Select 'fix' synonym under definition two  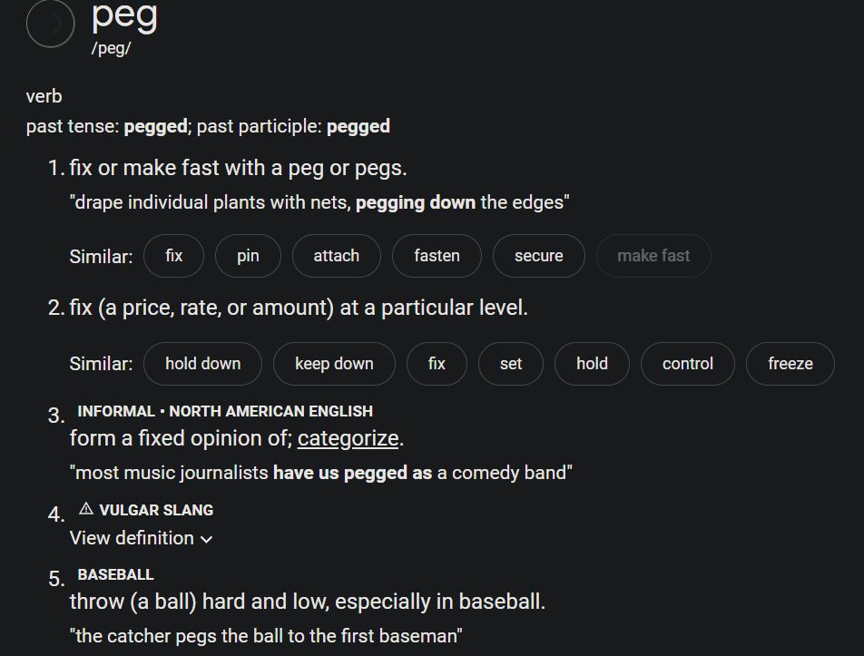[437, 364]
